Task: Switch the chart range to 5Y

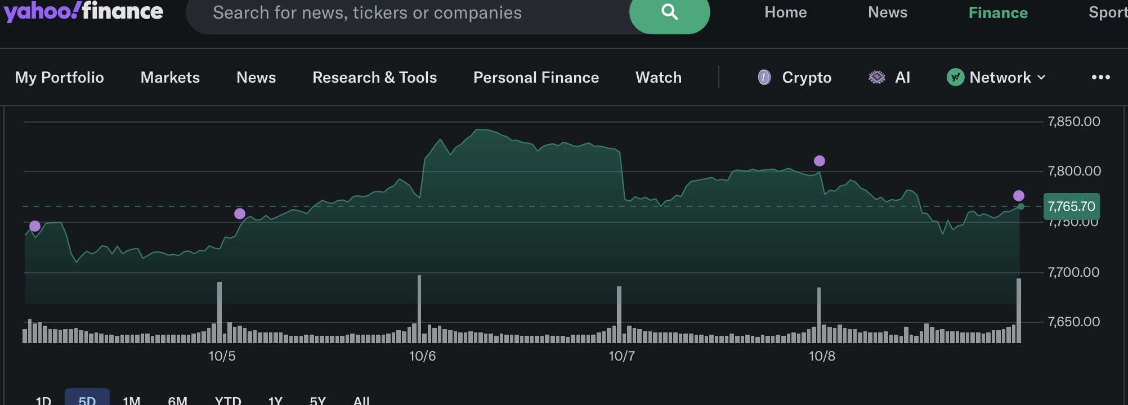Action: (x=317, y=400)
